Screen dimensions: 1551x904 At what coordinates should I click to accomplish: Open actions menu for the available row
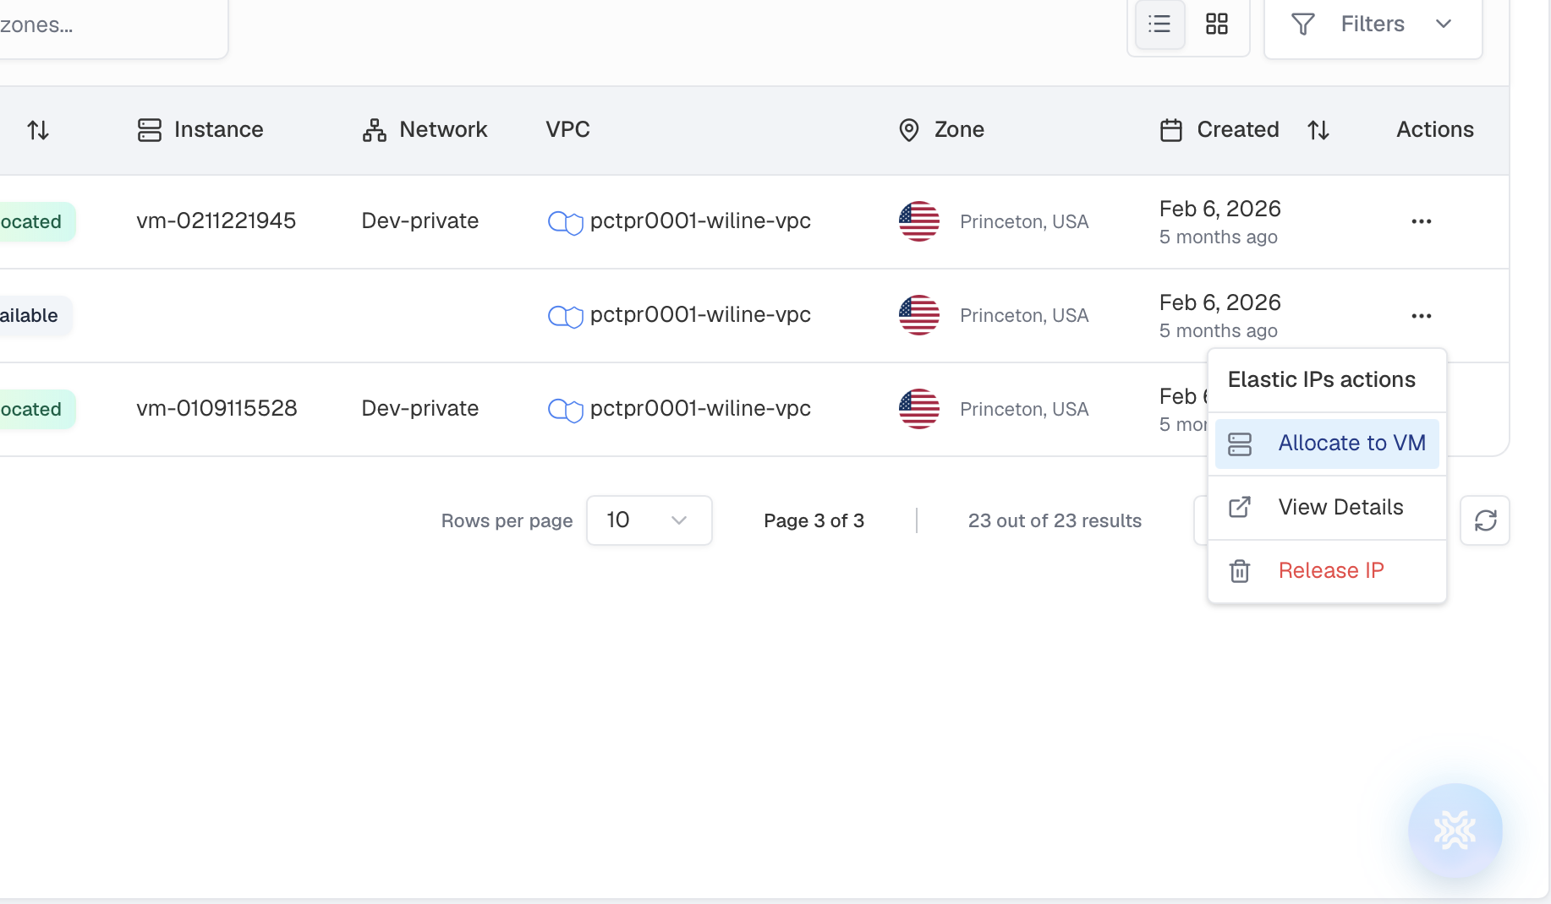point(1422,316)
